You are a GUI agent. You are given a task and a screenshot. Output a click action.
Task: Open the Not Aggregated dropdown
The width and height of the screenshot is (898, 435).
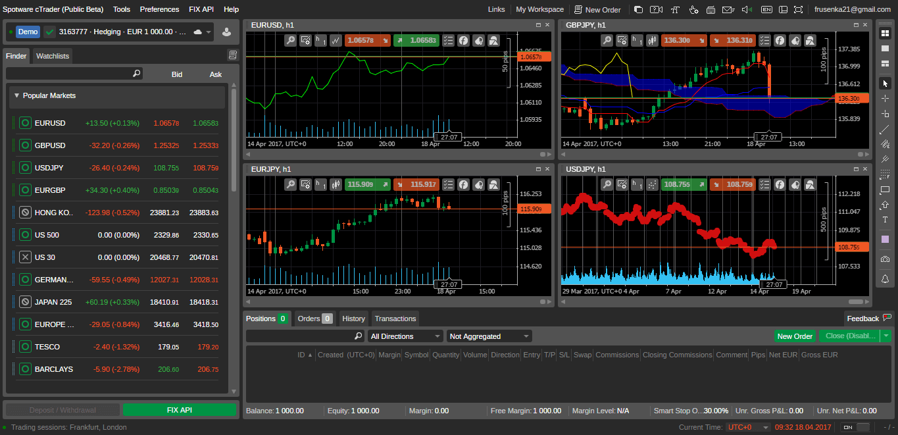[489, 336]
